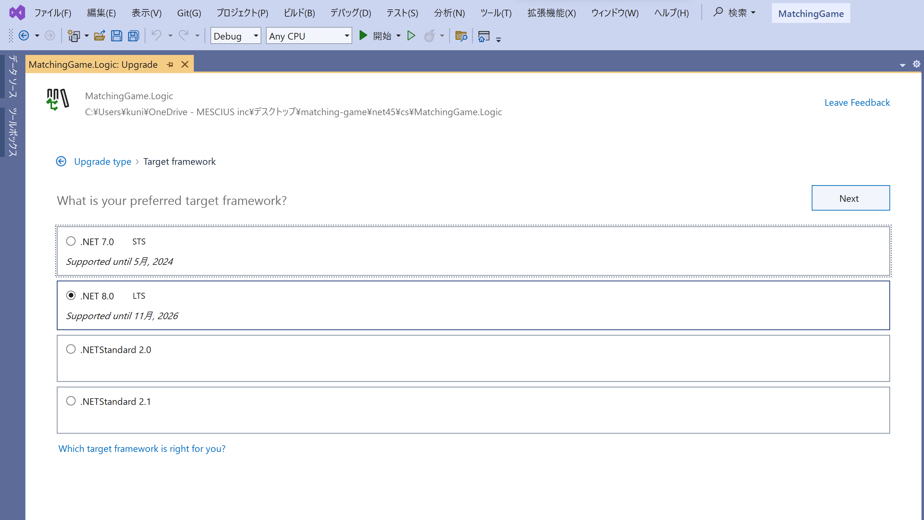Open the ビルド(B) menu
Image resolution: width=924 pixels, height=520 pixels.
(x=299, y=13)
